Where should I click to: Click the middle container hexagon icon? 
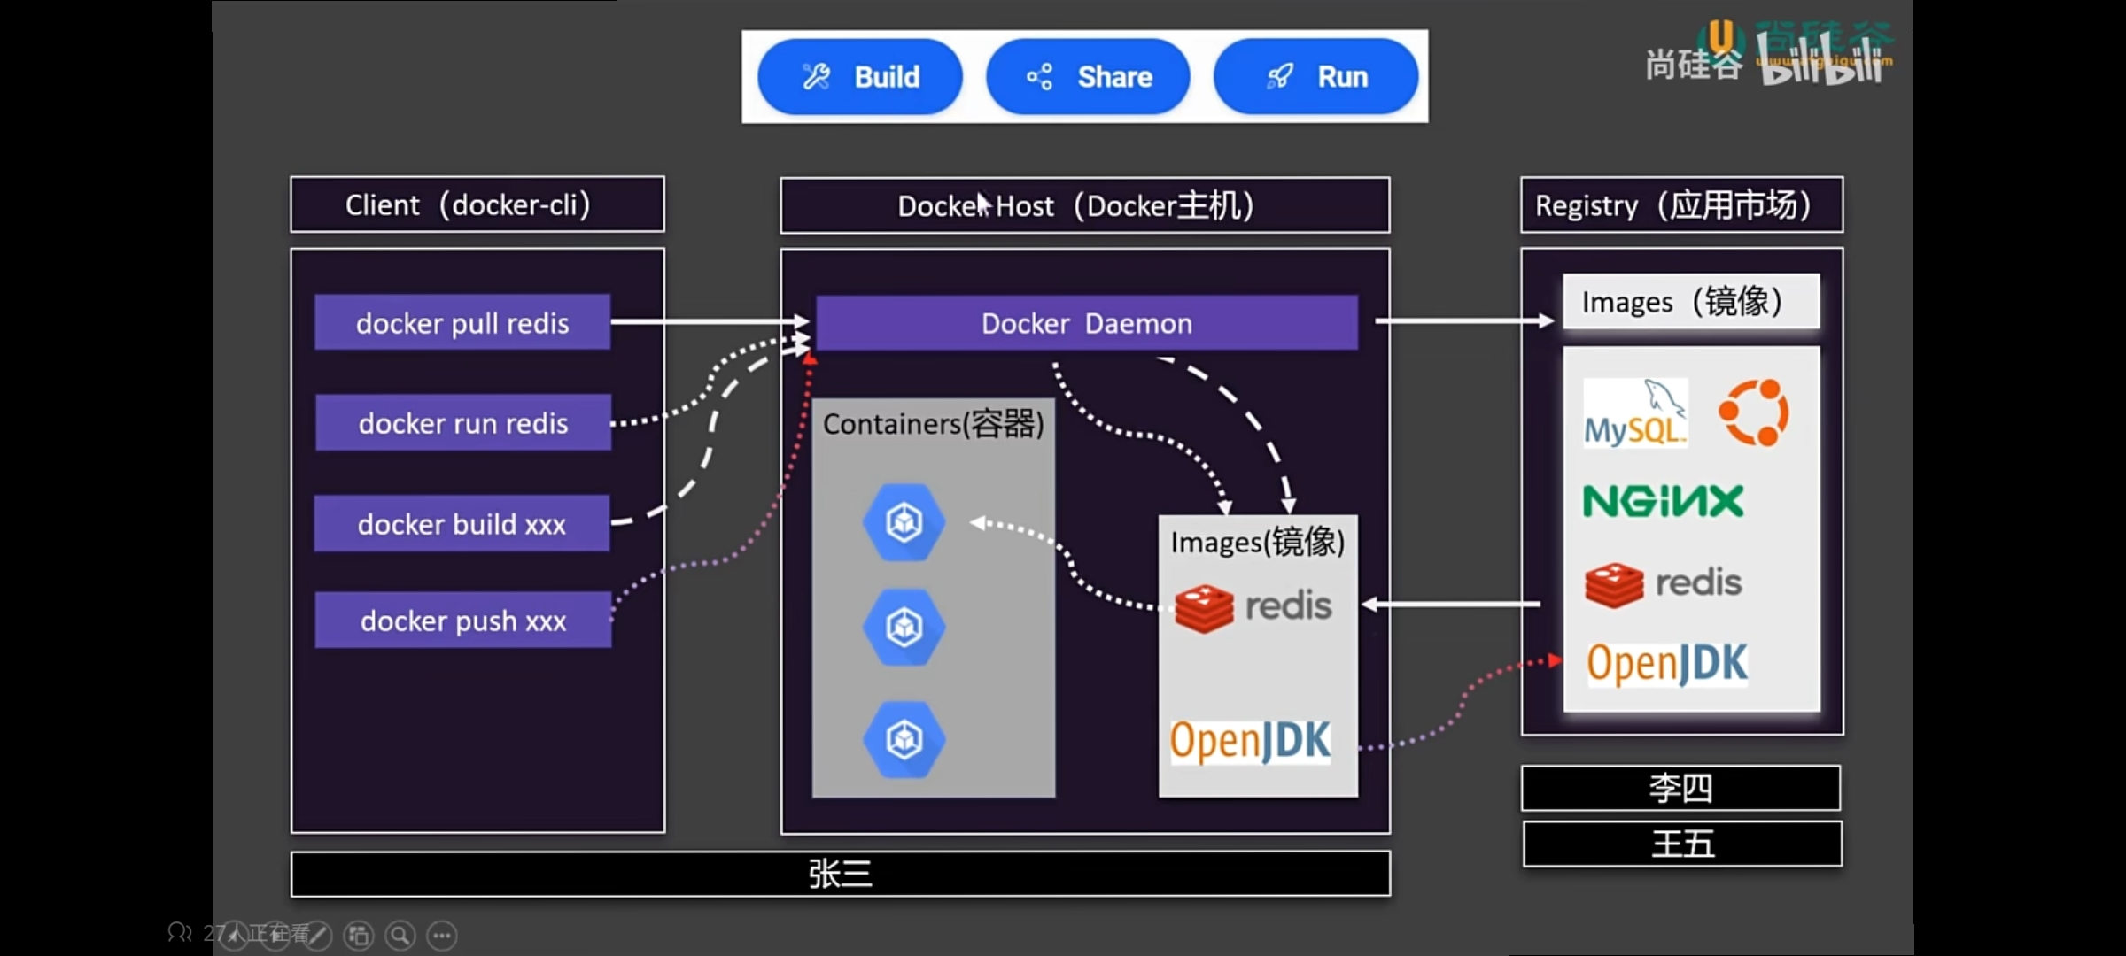[904, 627]
